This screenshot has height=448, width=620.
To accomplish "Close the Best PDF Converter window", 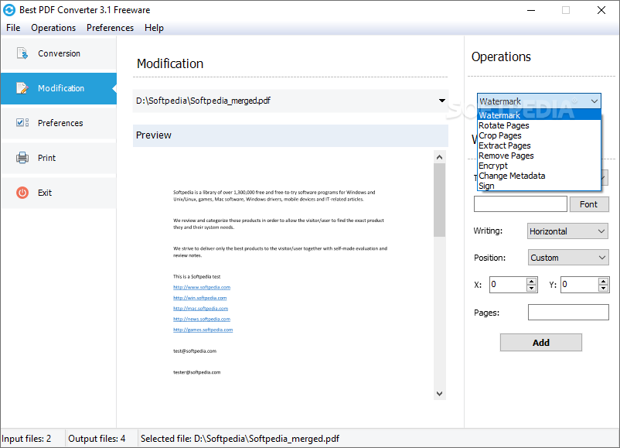I will pyautogui.click(x=601, y=10).
